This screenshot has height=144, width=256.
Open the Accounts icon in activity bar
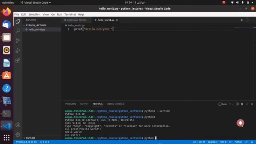(18, 125)
